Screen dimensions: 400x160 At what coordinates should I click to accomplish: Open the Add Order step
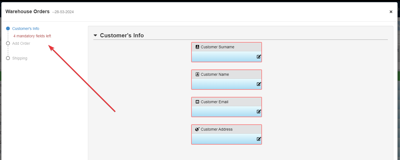[21, 43]
